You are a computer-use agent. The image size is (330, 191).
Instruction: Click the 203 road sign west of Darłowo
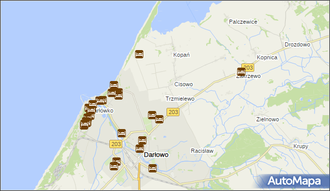click(x=116, y=144)
